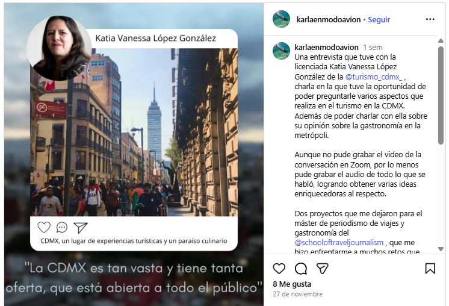
Task: Click the karlaenmodoavion username above the caption
Action: coord(326,47)
